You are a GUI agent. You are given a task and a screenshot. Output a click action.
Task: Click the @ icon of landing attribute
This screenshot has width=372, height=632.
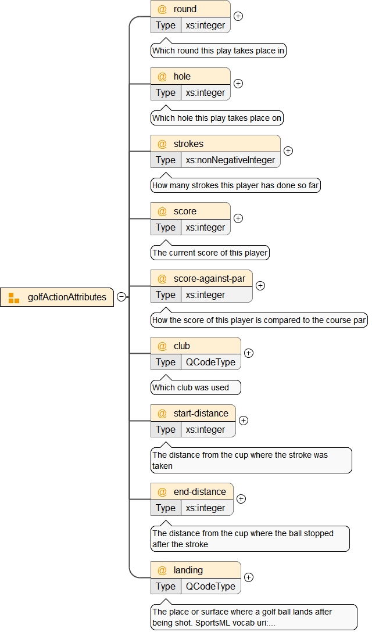162,570
